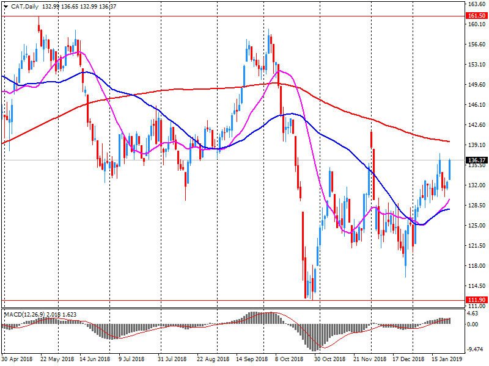The width and height of the screenshot is (489, 366).
Task: Click the 163.60 price scale value
Action: click(477, 4)
